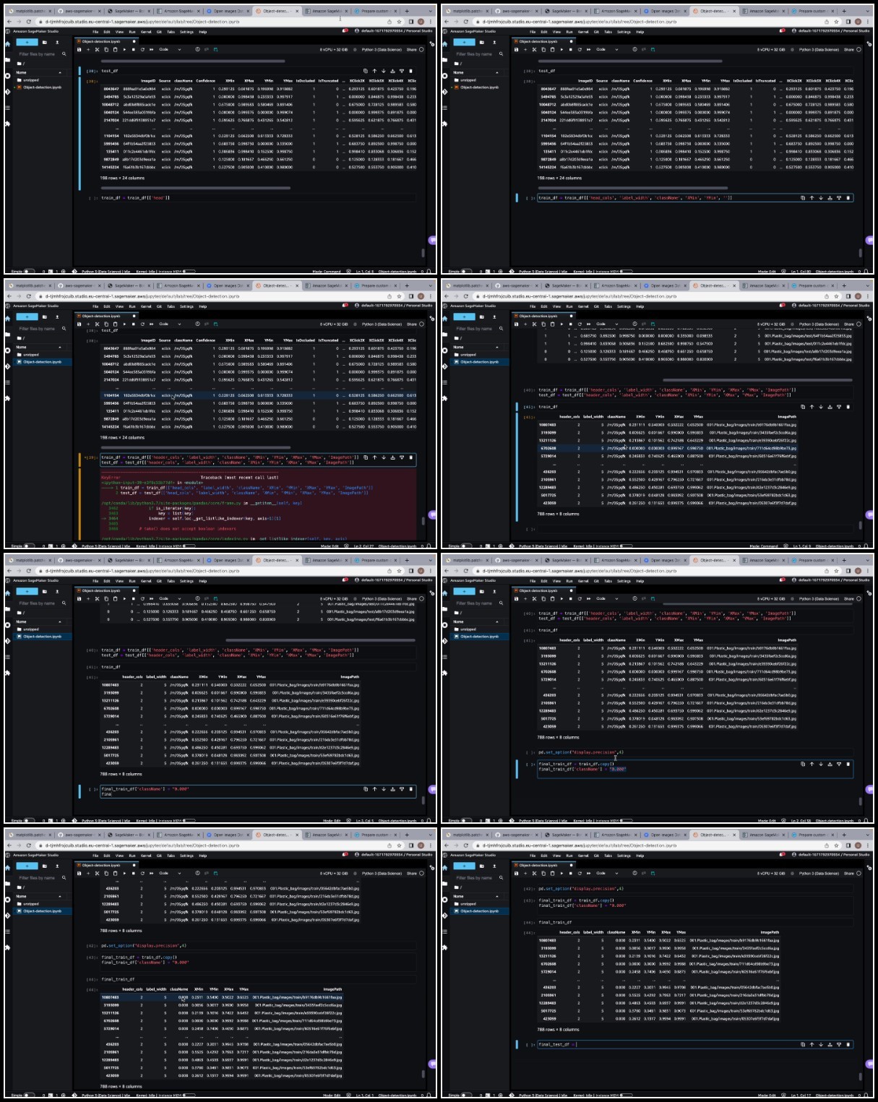Open Run menu in window whose last cell is empty
The width and height of the screenshot is (878, 1102).
click(x=569, y=306)
